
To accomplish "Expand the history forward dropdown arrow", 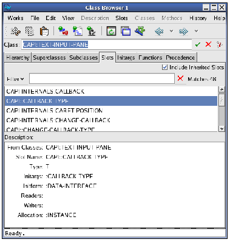I will click(x=196, y=31).
